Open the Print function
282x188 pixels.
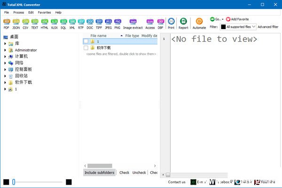click(x=171, y=23)
